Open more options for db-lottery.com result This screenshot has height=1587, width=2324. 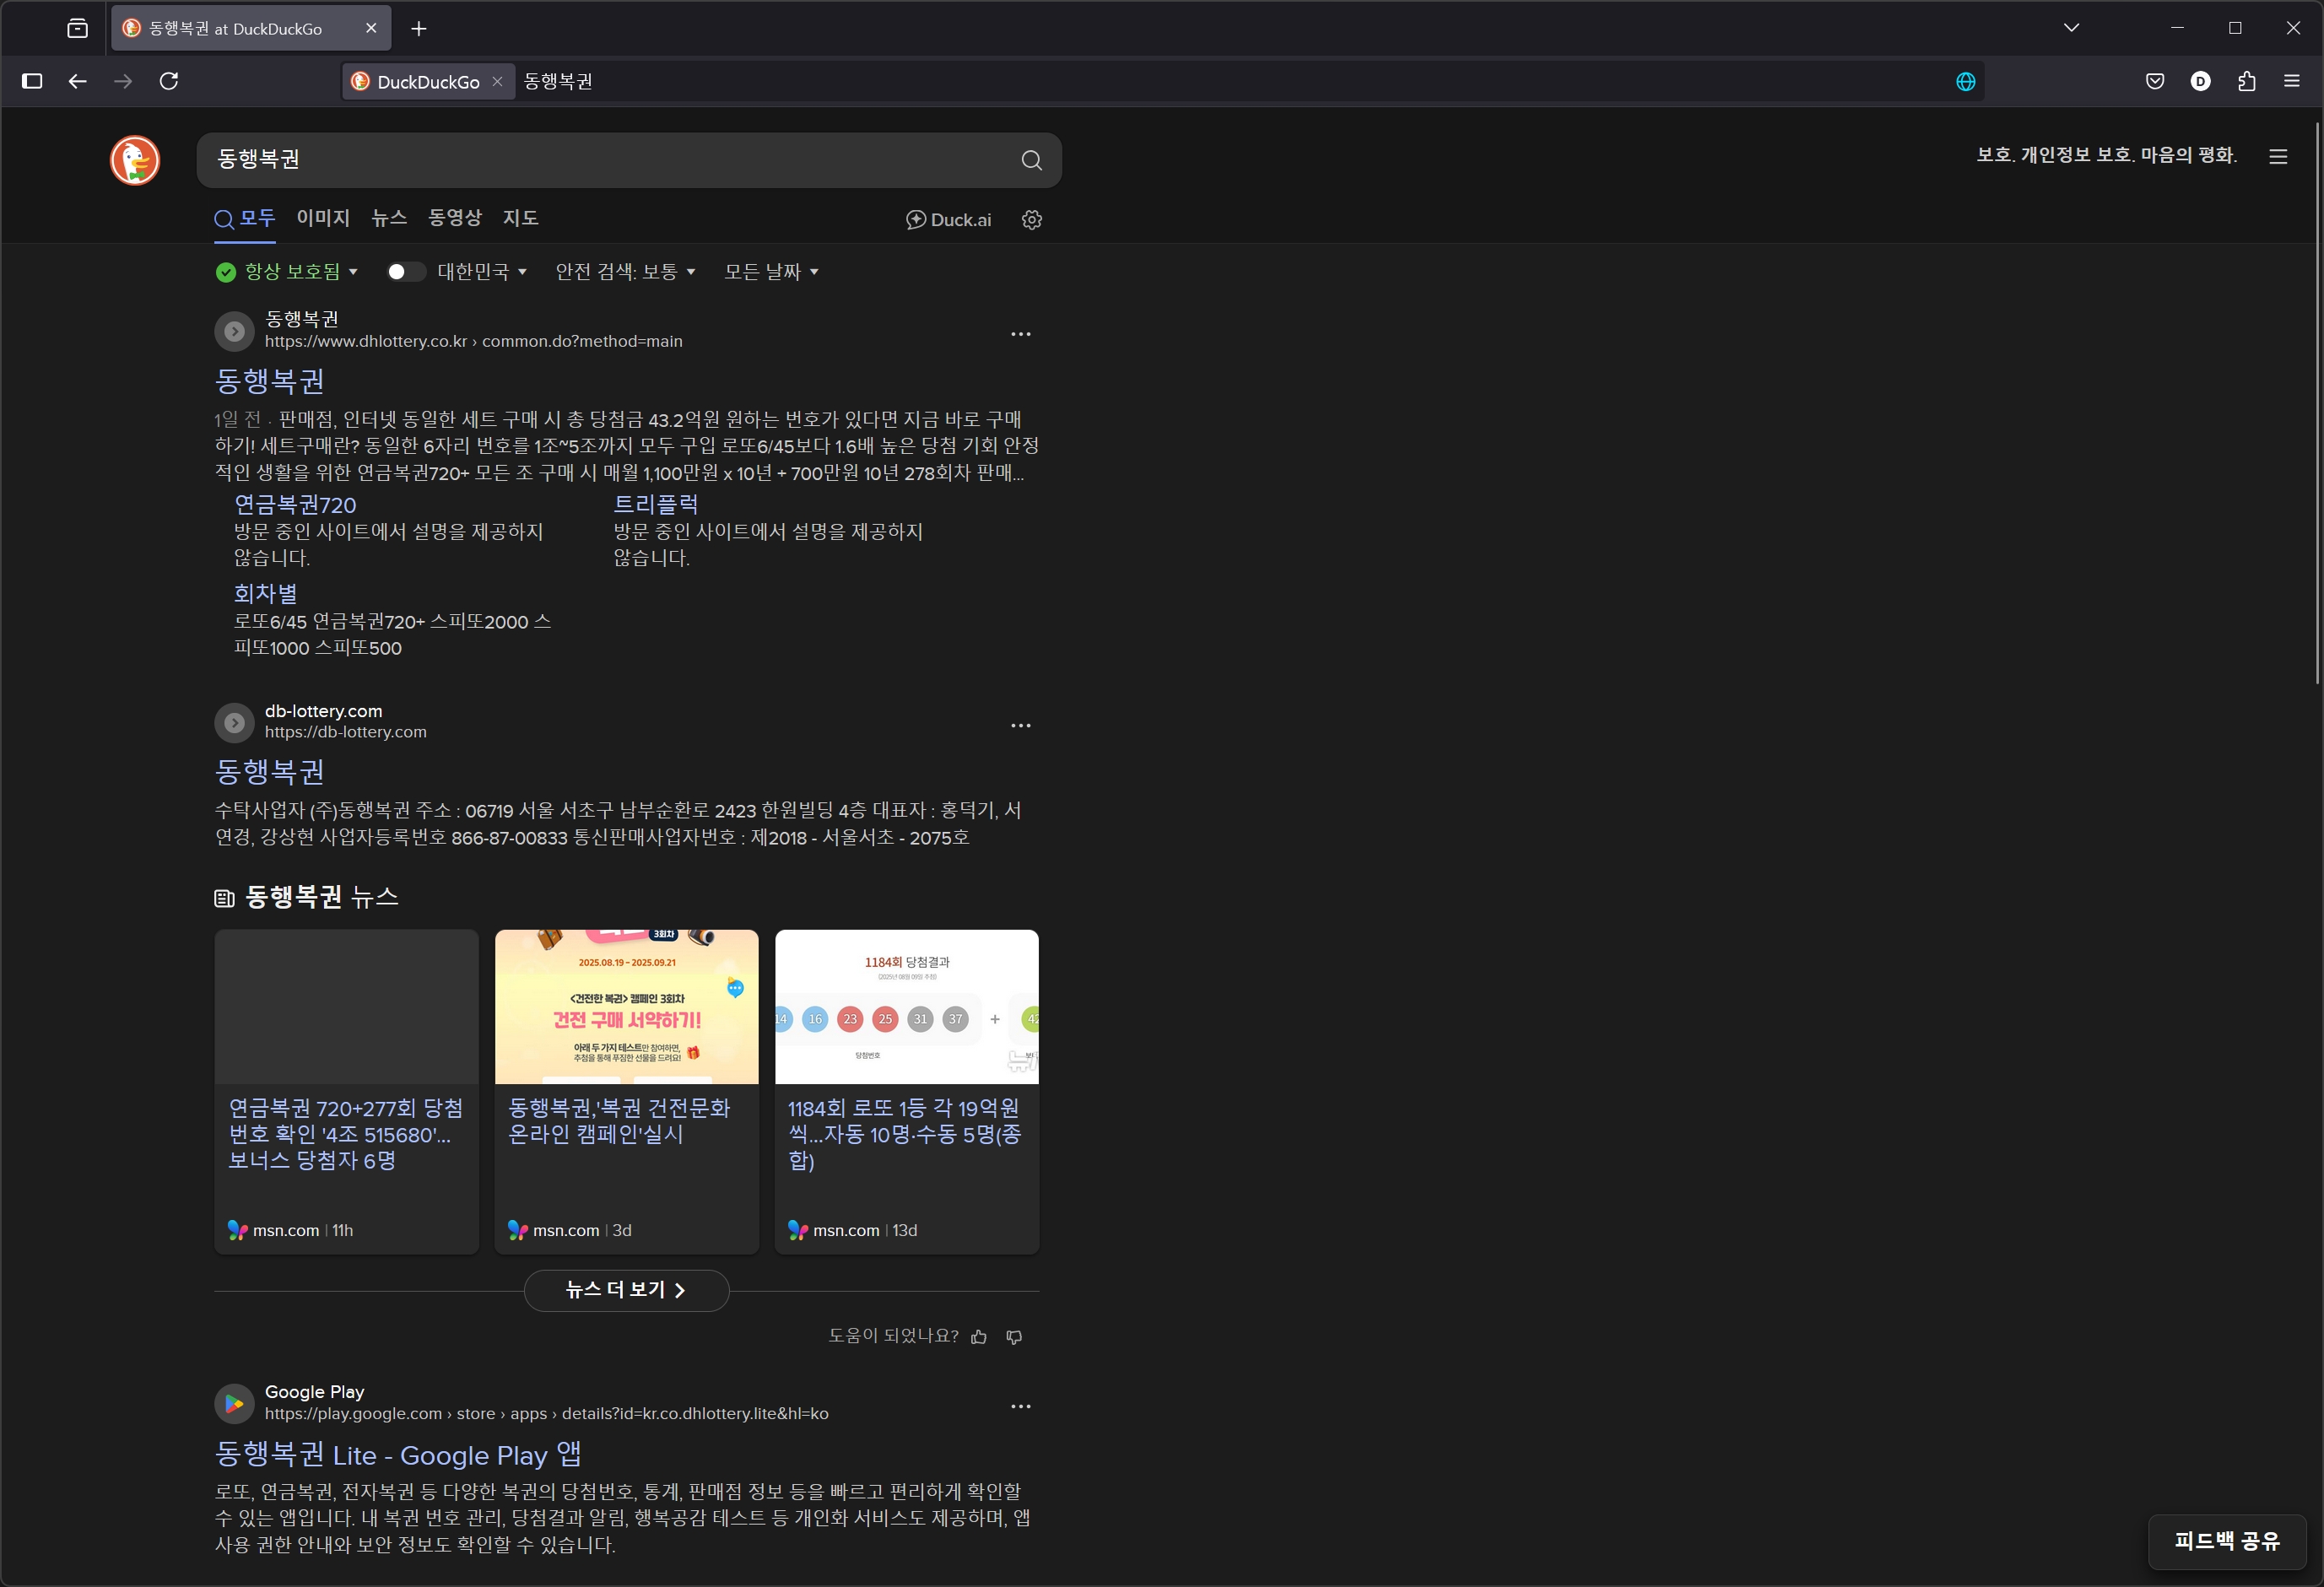[1020, 726]
